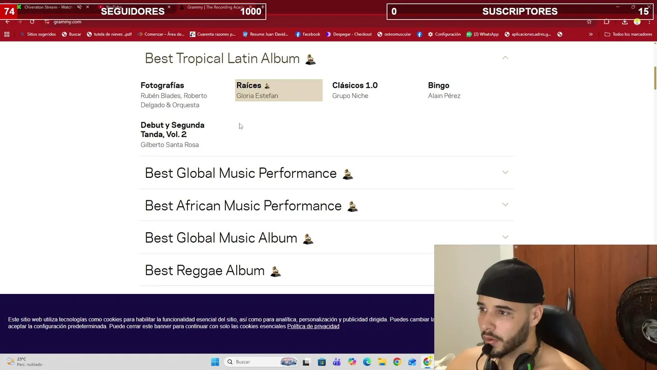Open Microsoft Teams from the taskbar
657x370 pixels.
click(336, 362)
